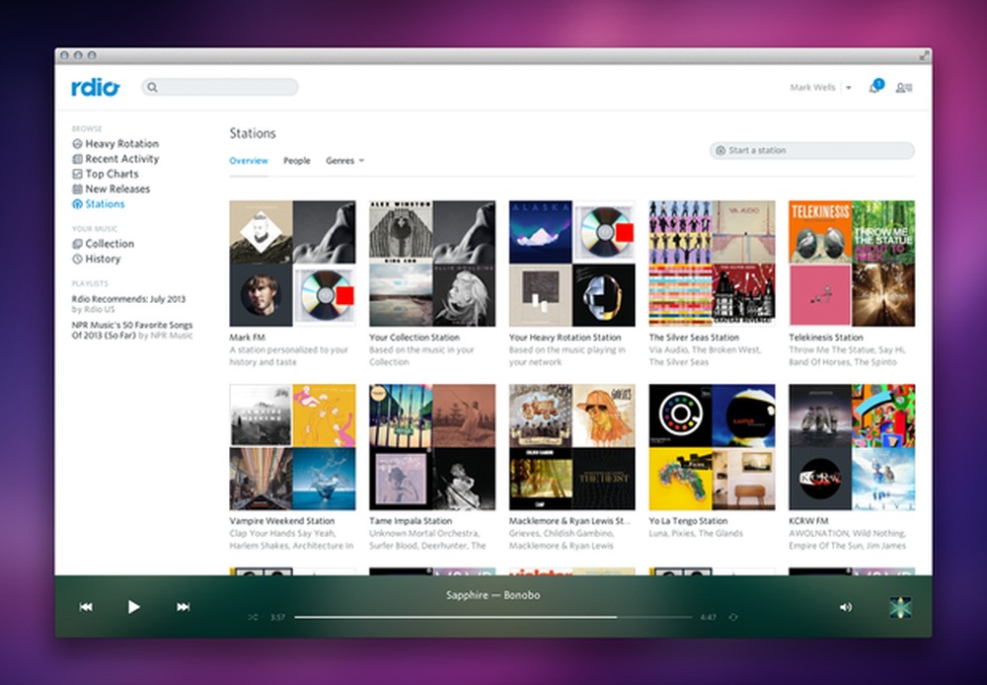Screen dimensions: 987x685
Task: Toggle repeat mode near the track timer
Action: (732, 617)
